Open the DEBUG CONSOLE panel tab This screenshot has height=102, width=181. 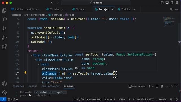point(51,86)
